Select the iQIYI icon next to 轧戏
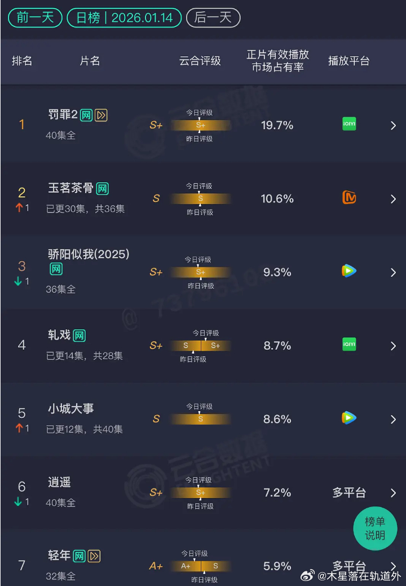The height and width of the screenshot is (586, 406). [x=348, y=345]
